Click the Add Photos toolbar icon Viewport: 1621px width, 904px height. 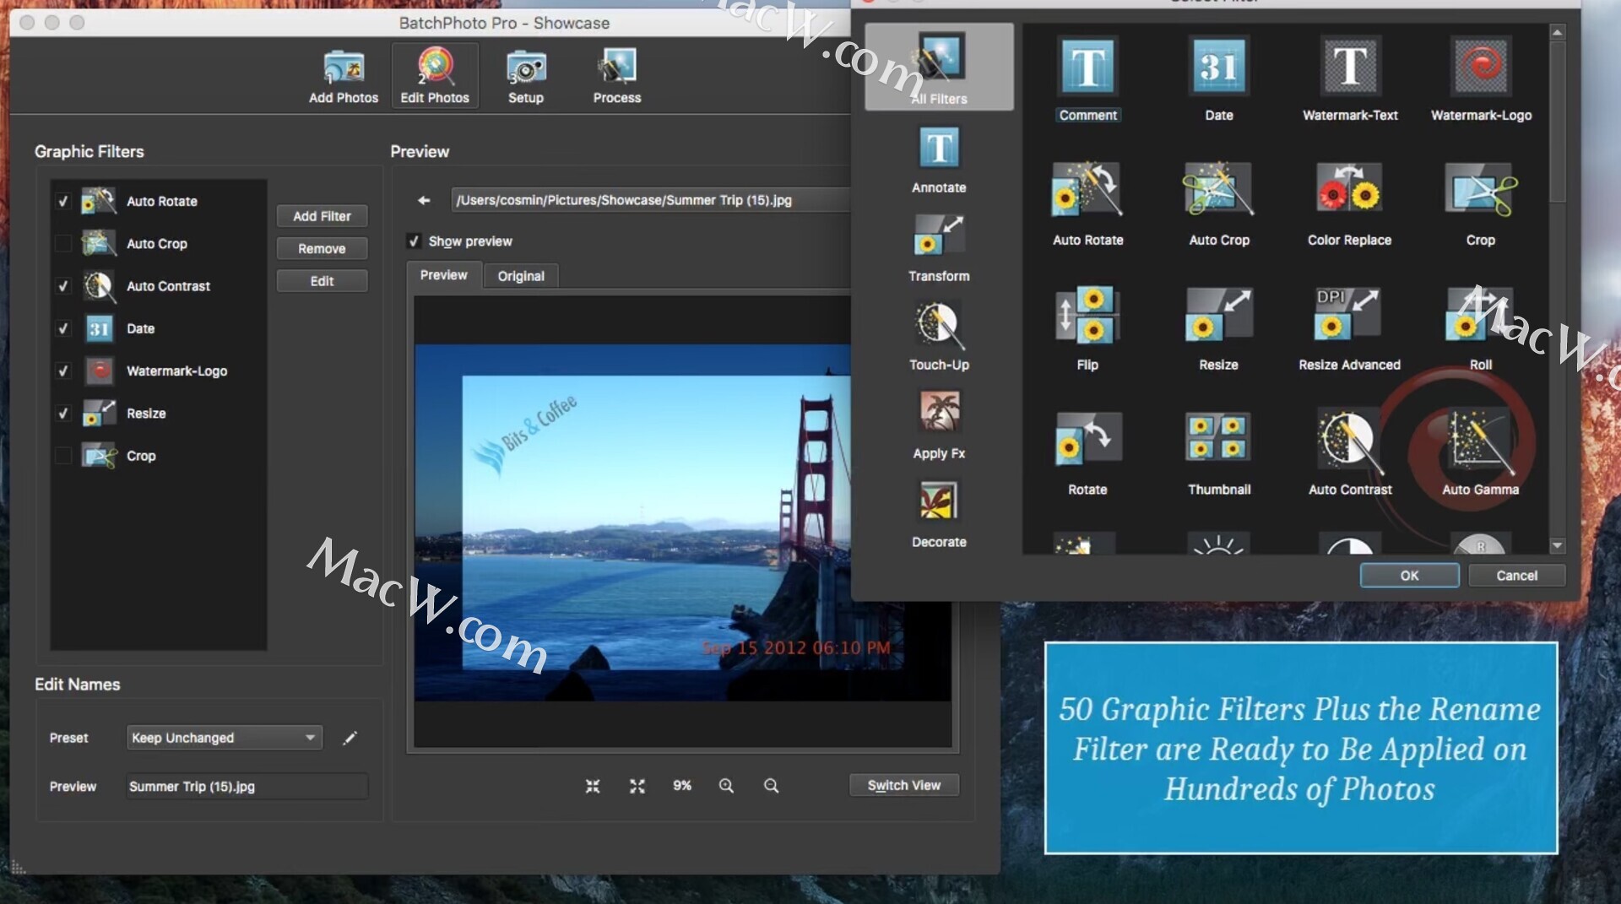pyautogui.click(x=344, y=76)
